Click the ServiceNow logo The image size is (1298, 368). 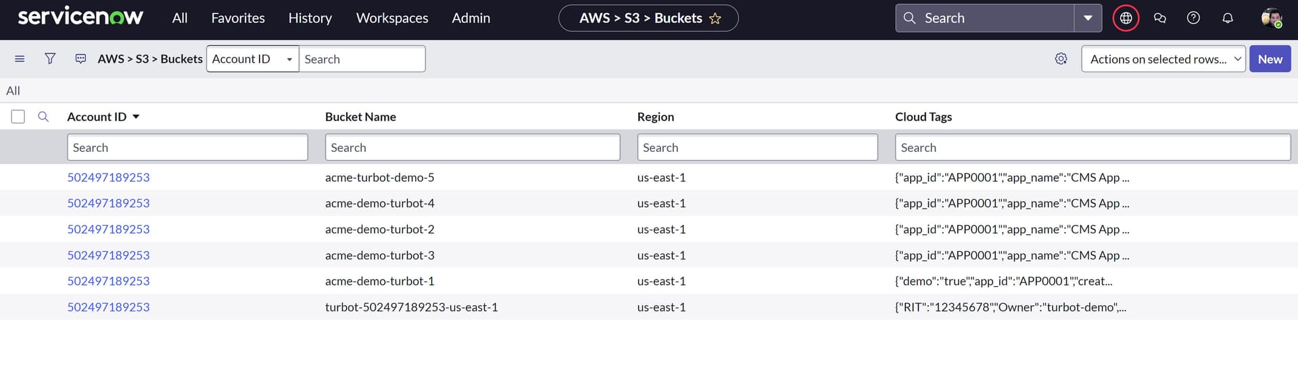pos(80,16)
